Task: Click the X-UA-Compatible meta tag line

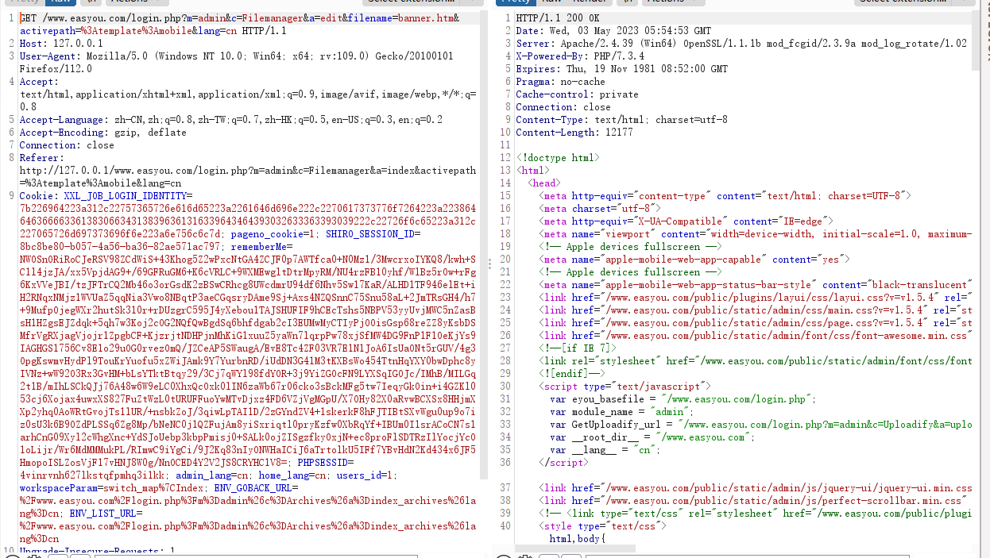Action: point(686,221)
